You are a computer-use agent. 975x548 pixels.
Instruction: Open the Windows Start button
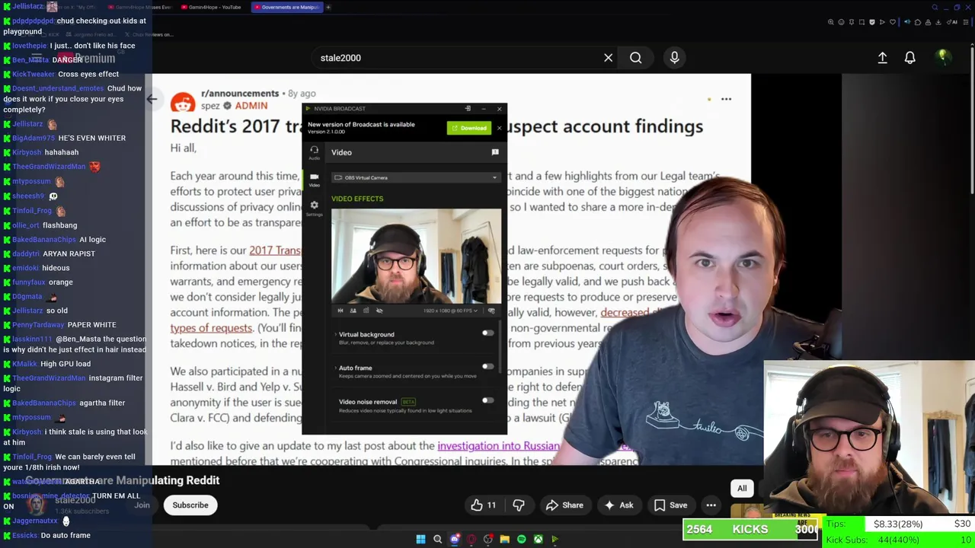click(420, 539)
